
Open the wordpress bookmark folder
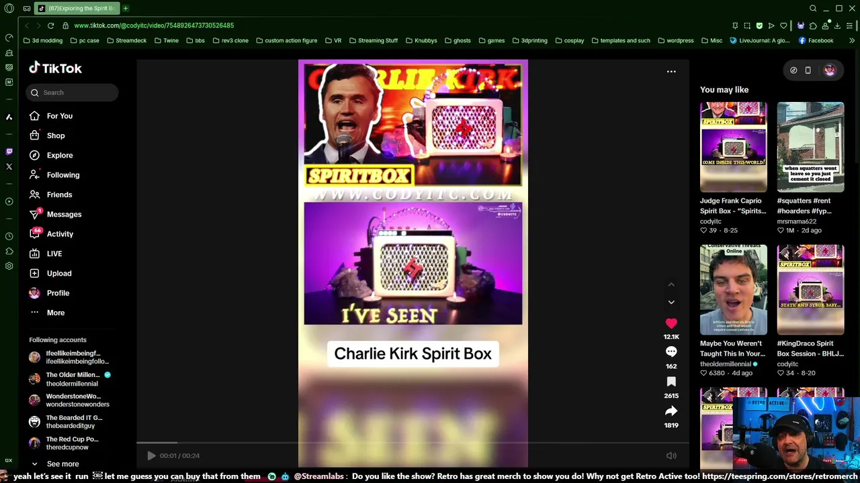[x=675, y=41]
